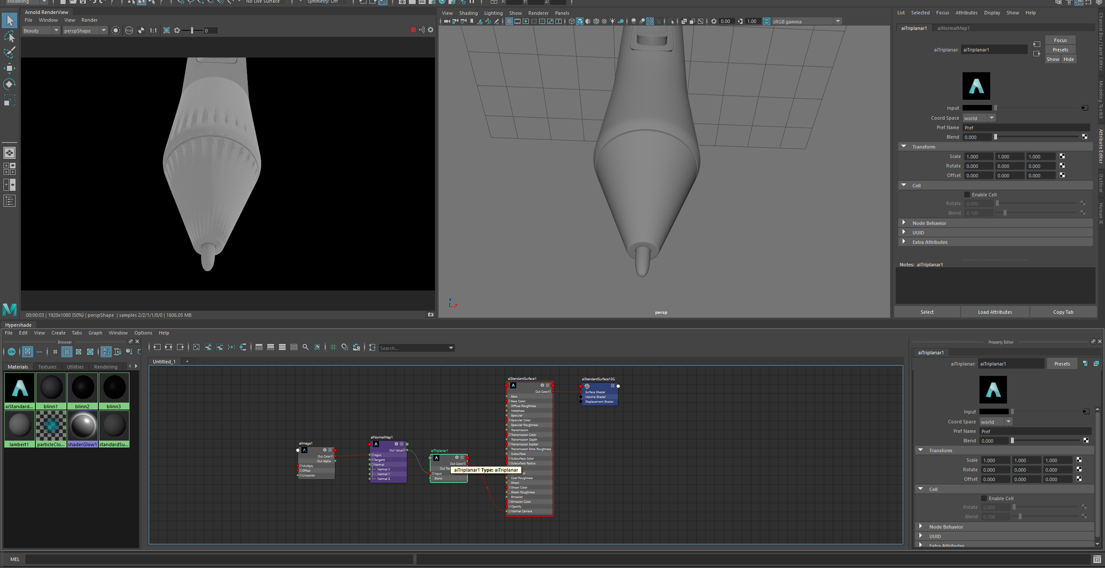Sort browser by name A-Z icon
The height and width of the screenshot is (568, 1105).
[x=106, y=352]
